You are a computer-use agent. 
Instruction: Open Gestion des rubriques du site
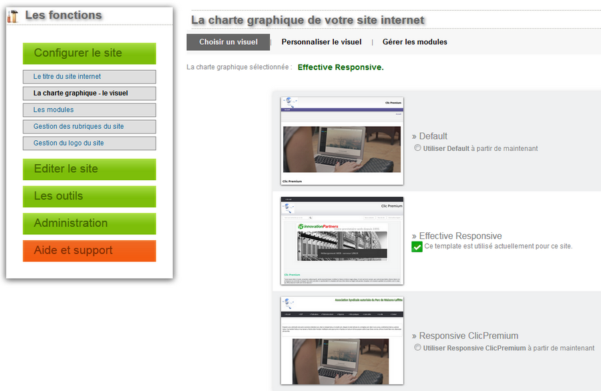(x=89, y=127)
